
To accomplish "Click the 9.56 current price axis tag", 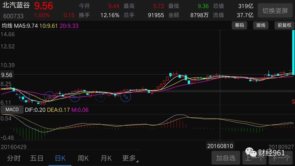I will pyautogui.click(x=7, y=75).
